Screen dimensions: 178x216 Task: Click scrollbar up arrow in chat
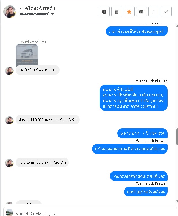(177, 26)
